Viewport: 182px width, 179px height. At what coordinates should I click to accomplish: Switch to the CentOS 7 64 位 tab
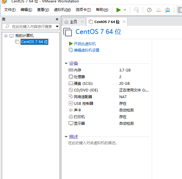pos(107,22)
